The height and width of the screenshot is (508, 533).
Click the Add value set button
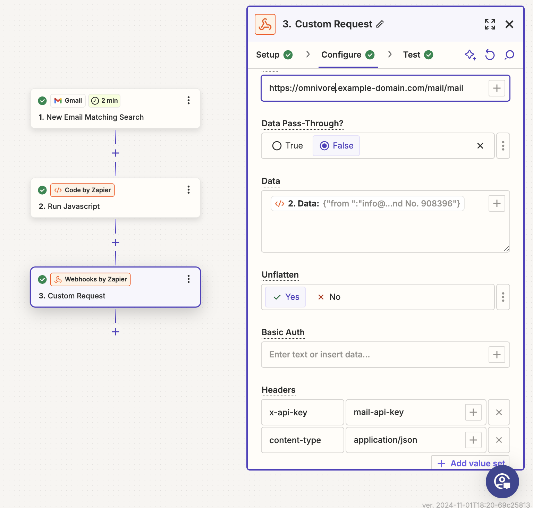pyautogui.click(x=470, y=463)
